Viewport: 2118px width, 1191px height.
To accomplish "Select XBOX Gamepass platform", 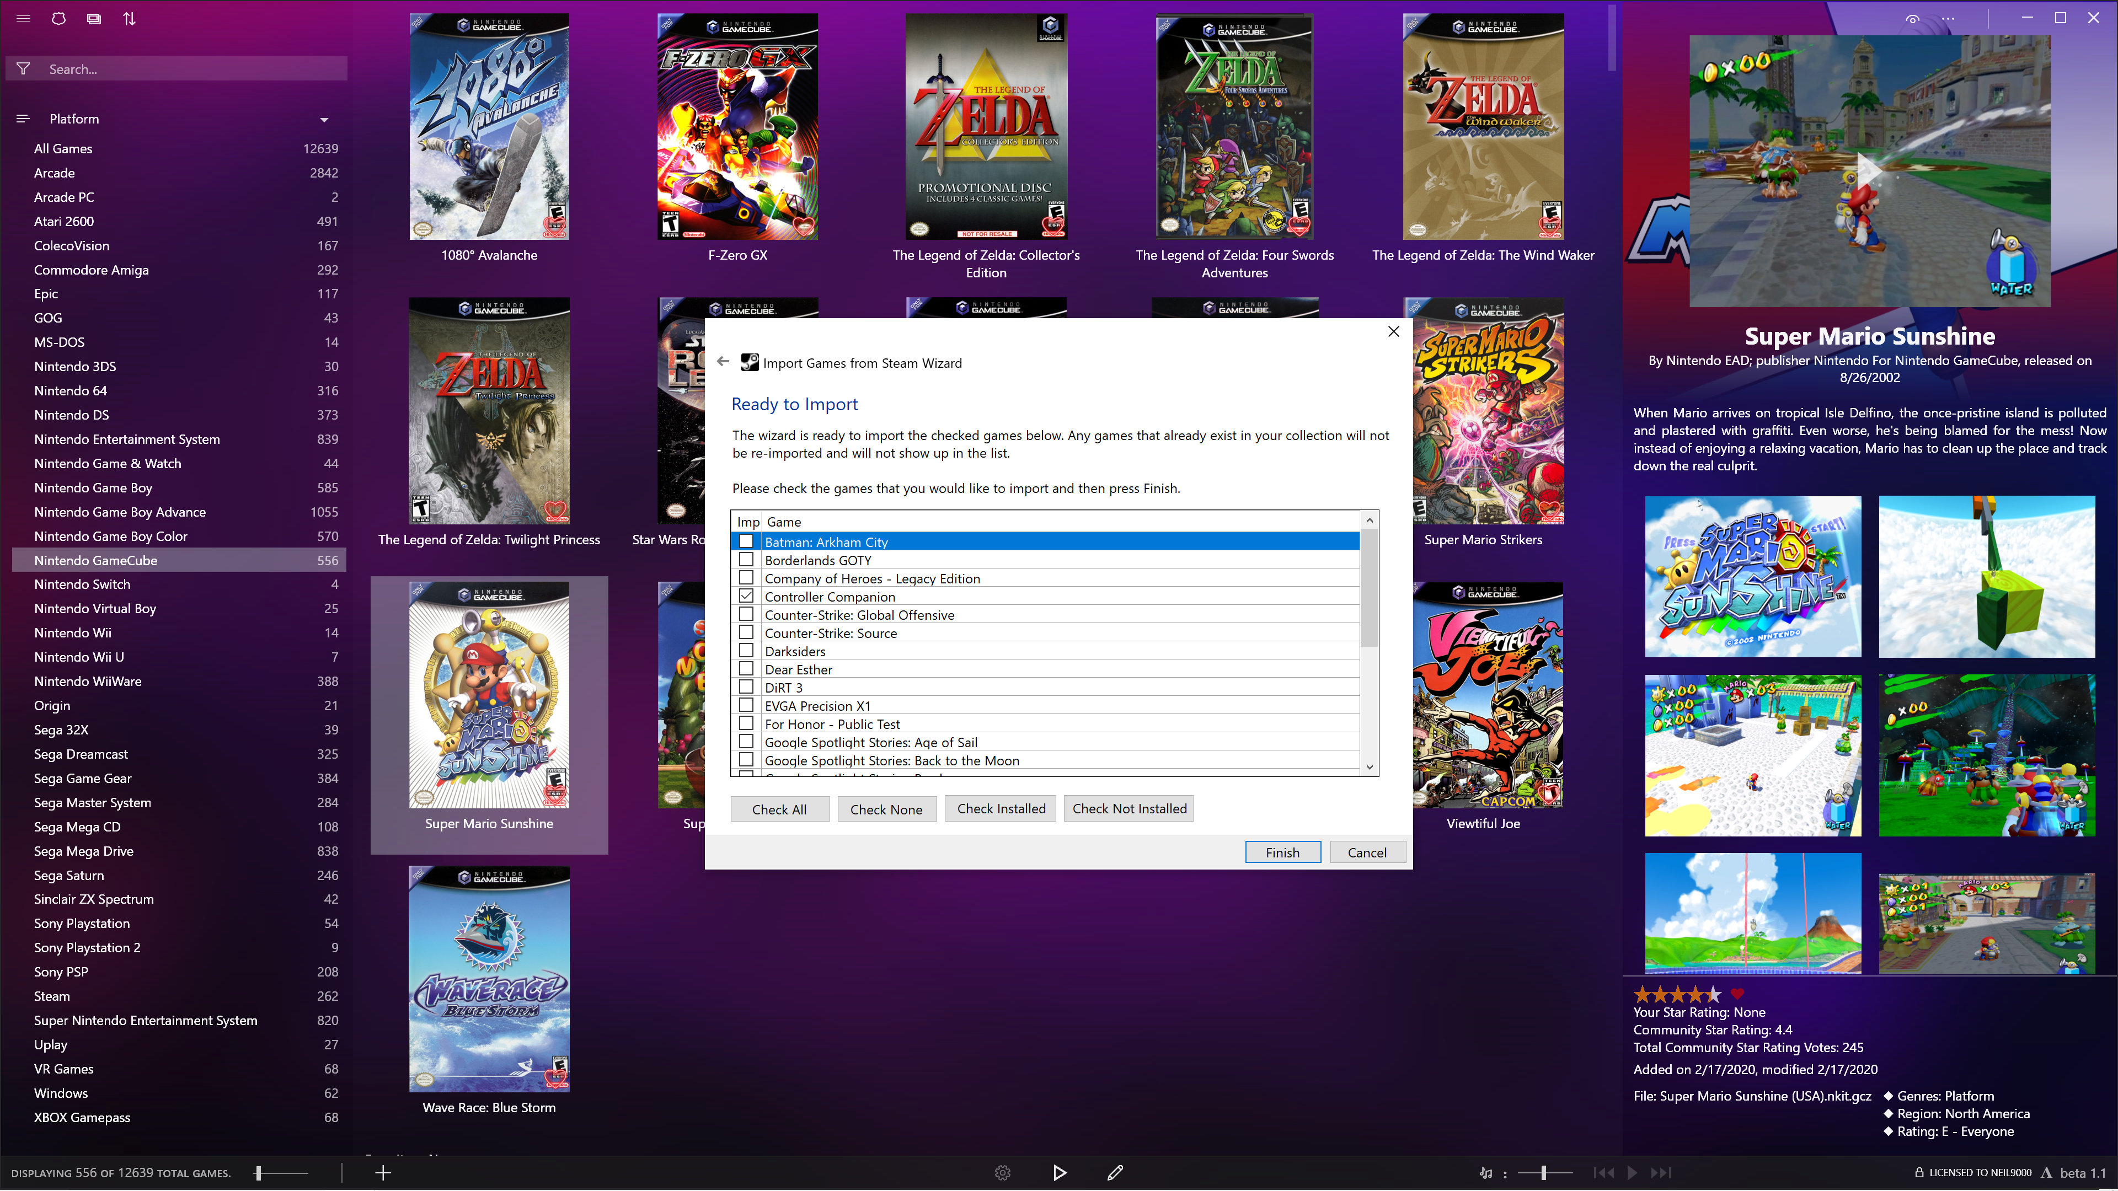I will [179, 1117].
